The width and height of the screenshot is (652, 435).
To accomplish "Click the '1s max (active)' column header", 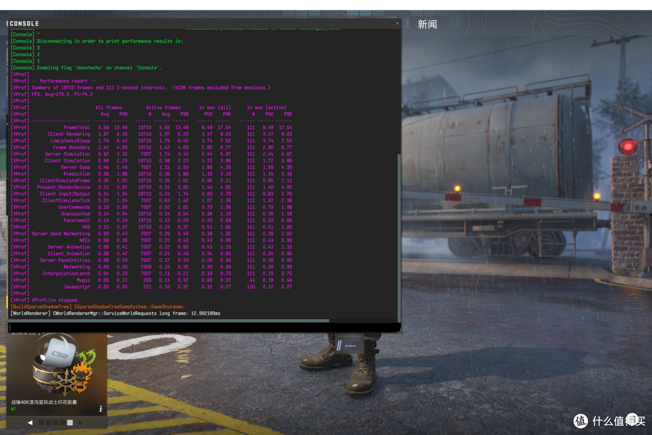I will tap(267, 108).
